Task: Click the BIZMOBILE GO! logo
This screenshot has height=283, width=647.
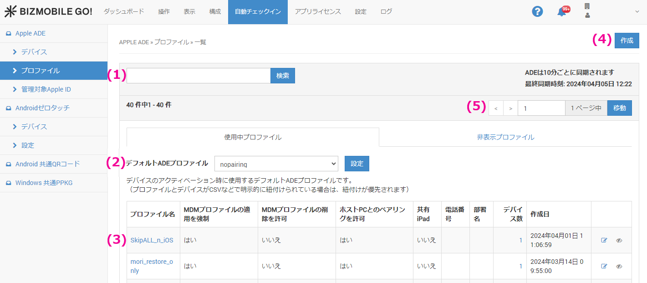Action: click(48, 12)
